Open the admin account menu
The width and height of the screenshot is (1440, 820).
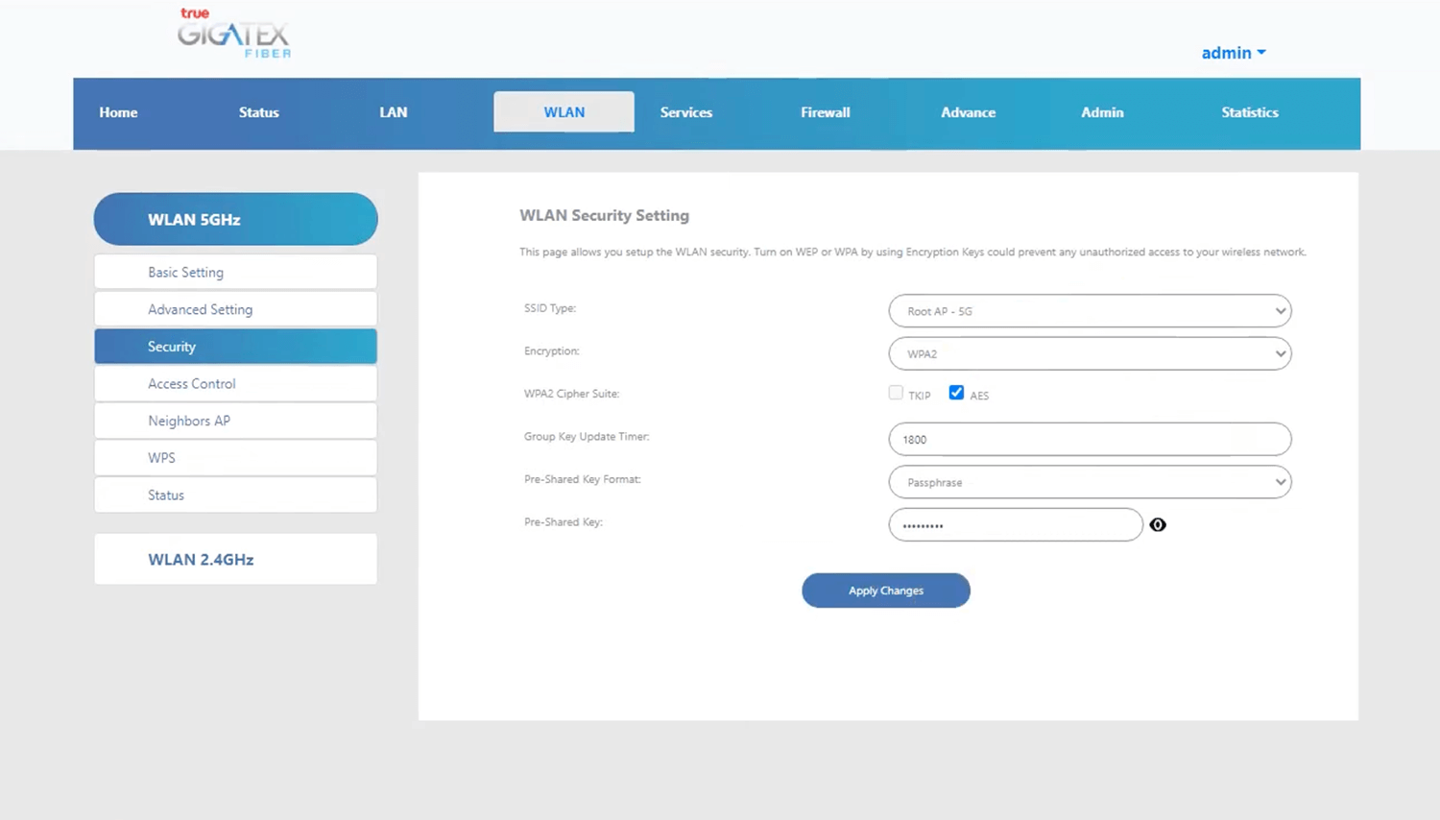coord(1233,53)
